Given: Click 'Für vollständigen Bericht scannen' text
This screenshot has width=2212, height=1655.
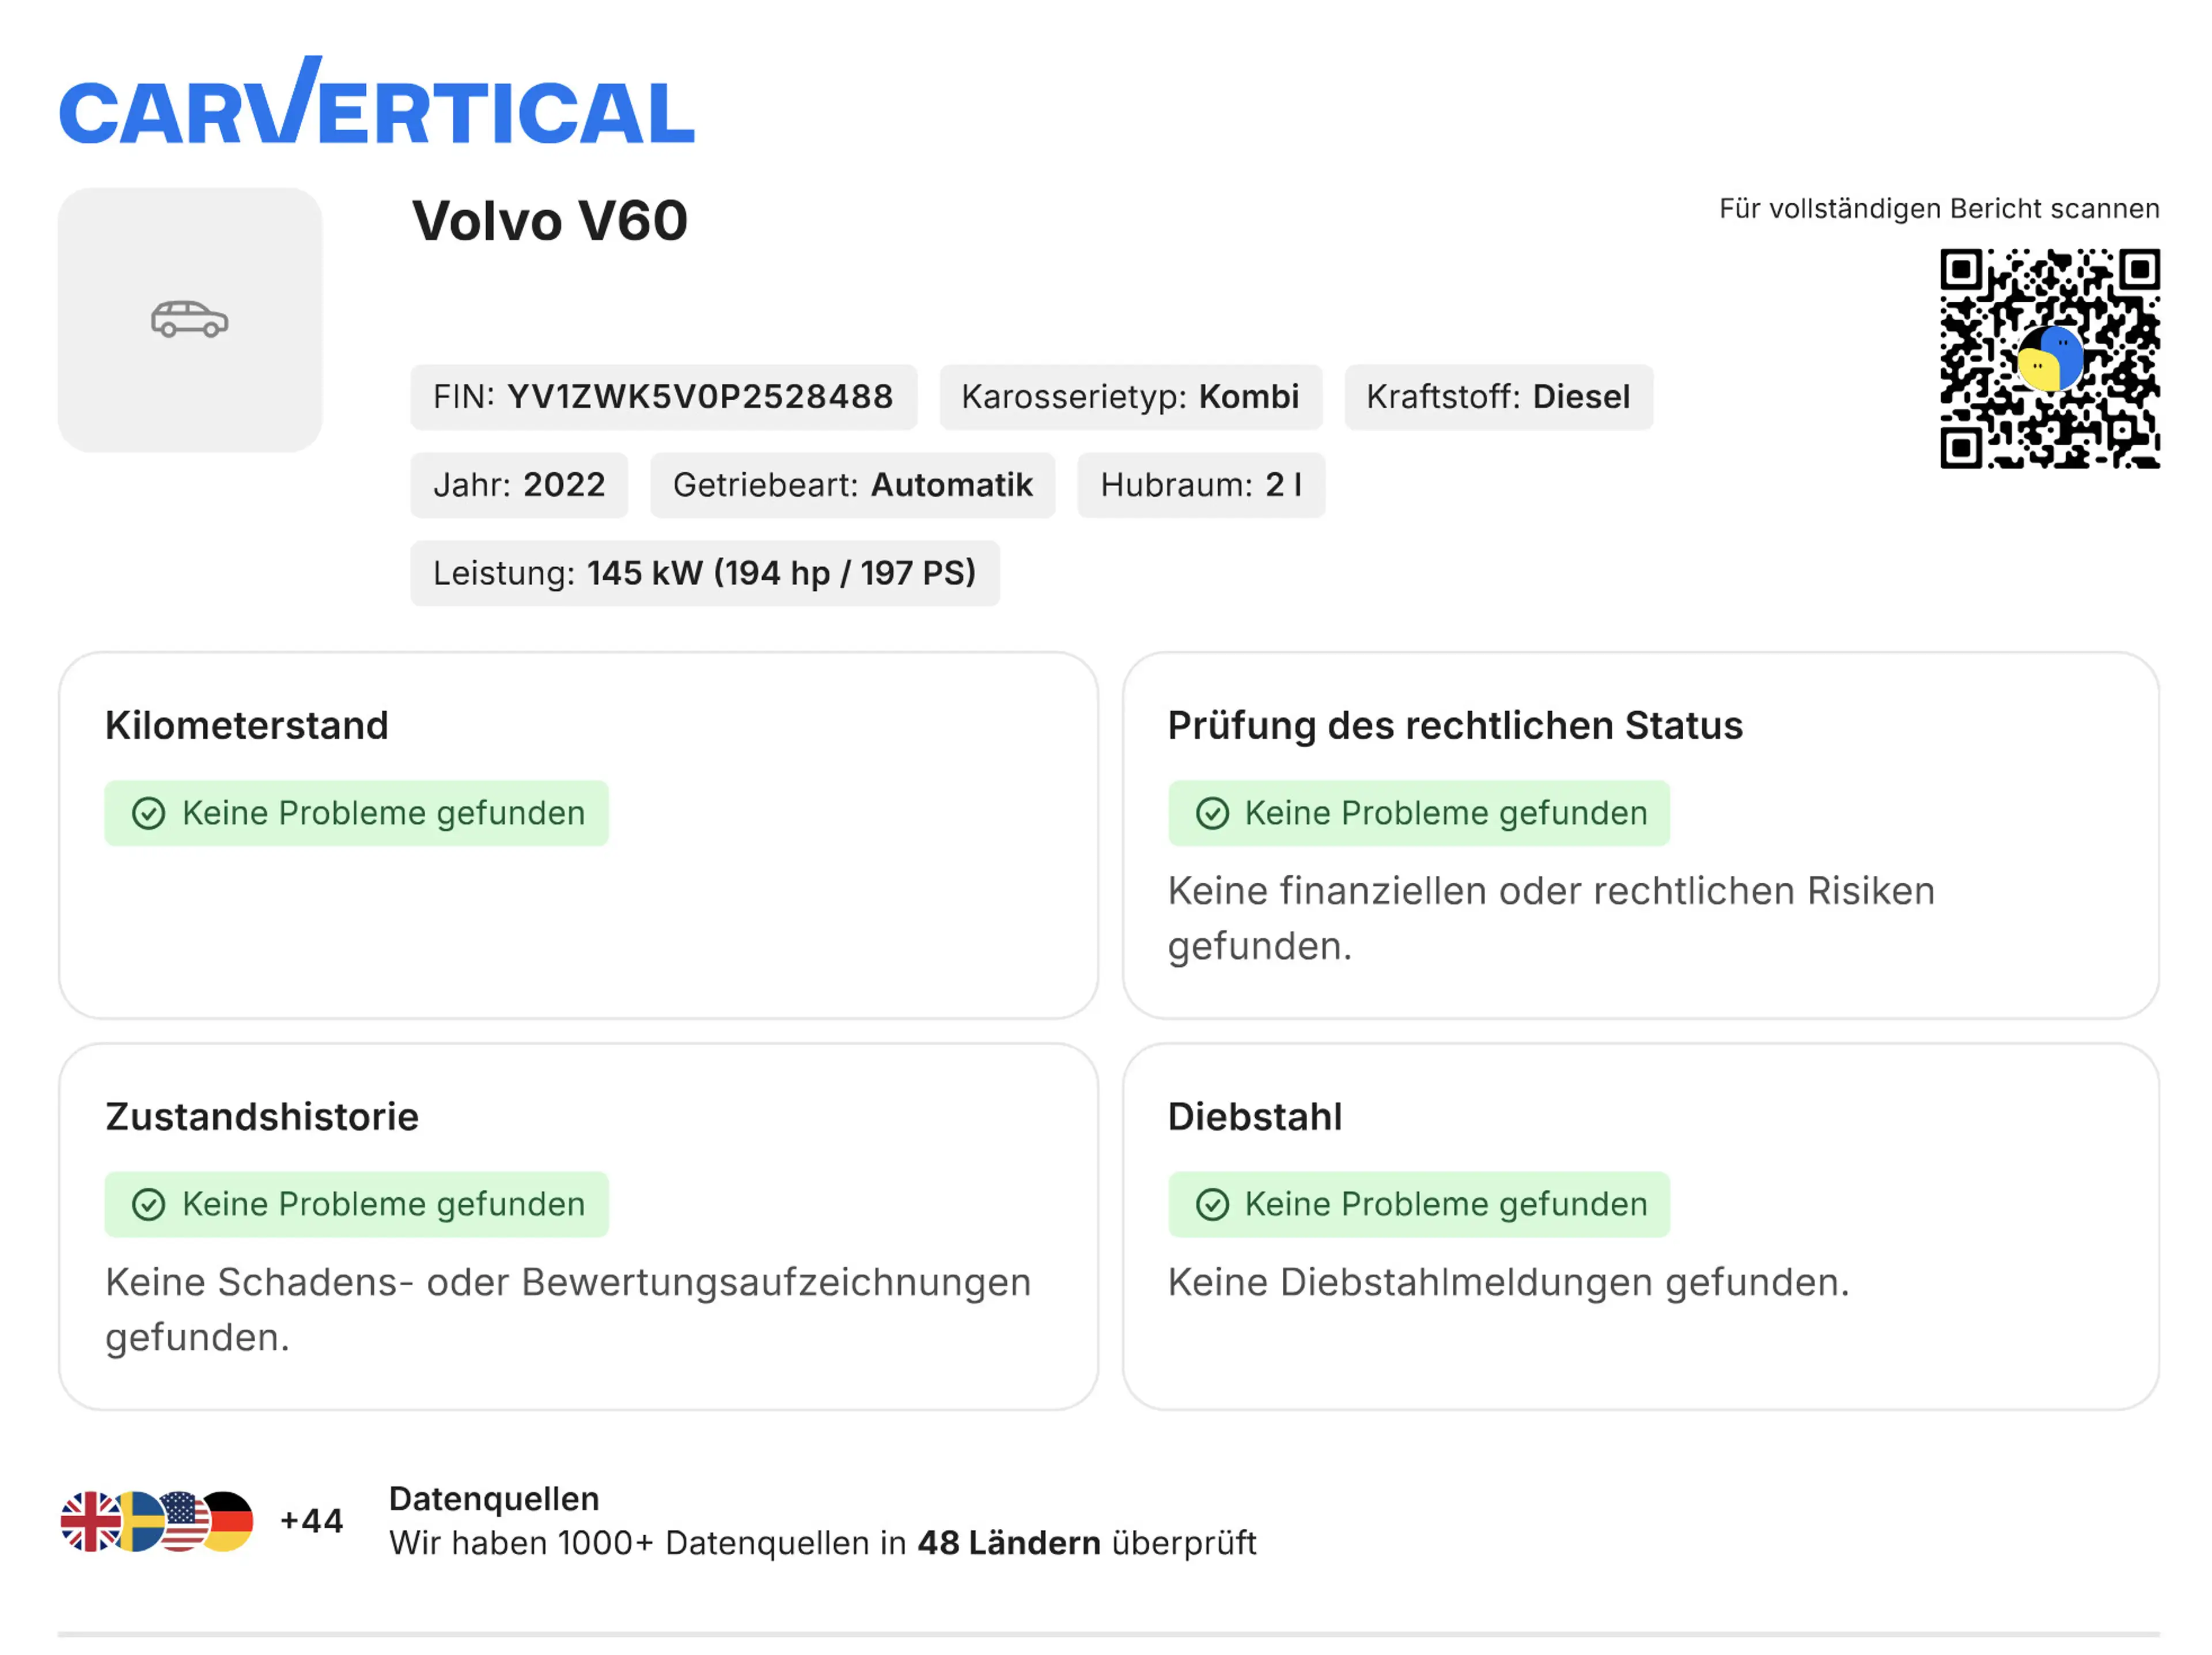Looking at the screenshot, I should (x=1939, y=209).
